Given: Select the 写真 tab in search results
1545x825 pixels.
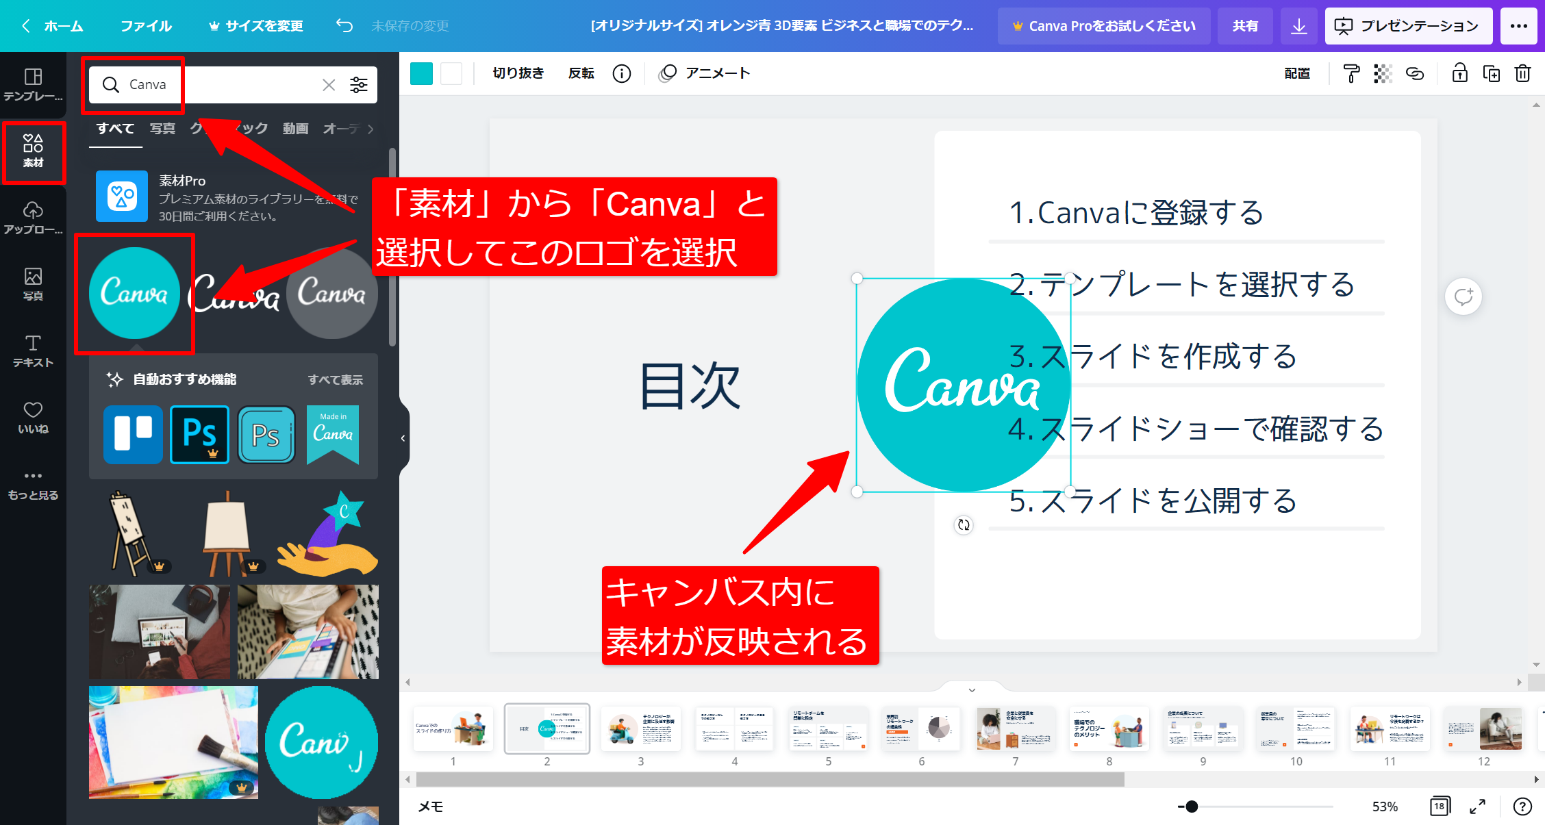Looking at the screenshot, I should pyautogui.click(x=163, y=129).
